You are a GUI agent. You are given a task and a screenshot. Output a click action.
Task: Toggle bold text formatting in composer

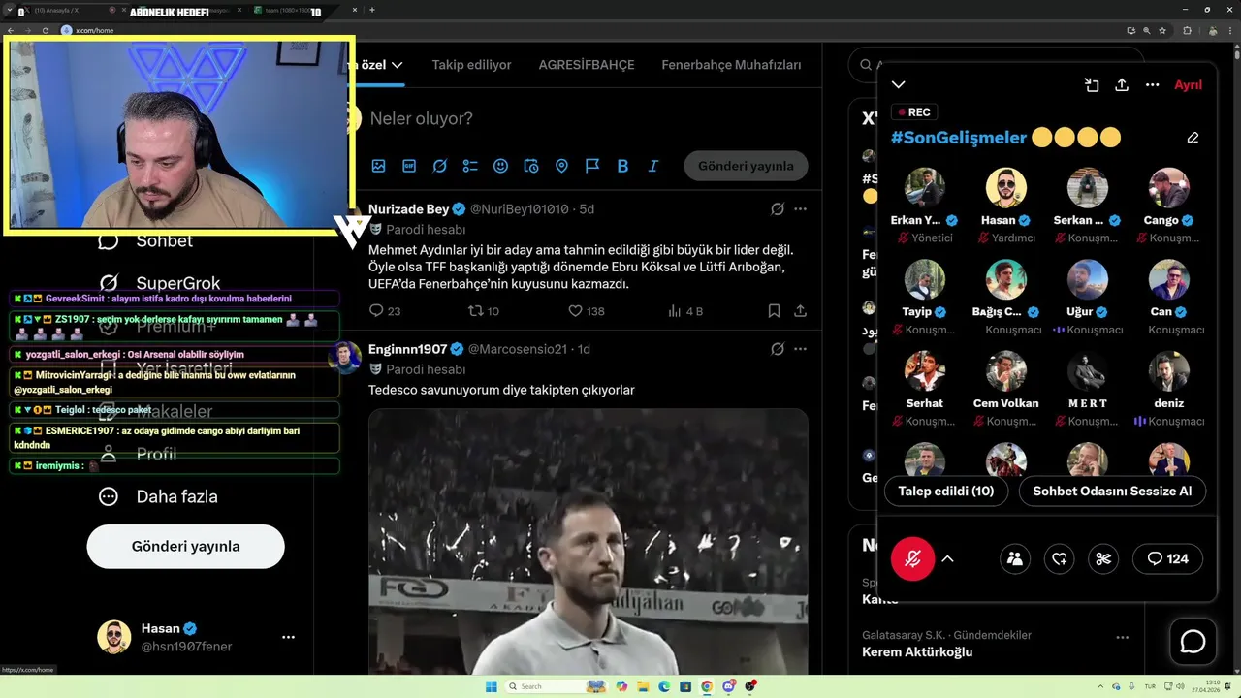(x=622, y=166)
